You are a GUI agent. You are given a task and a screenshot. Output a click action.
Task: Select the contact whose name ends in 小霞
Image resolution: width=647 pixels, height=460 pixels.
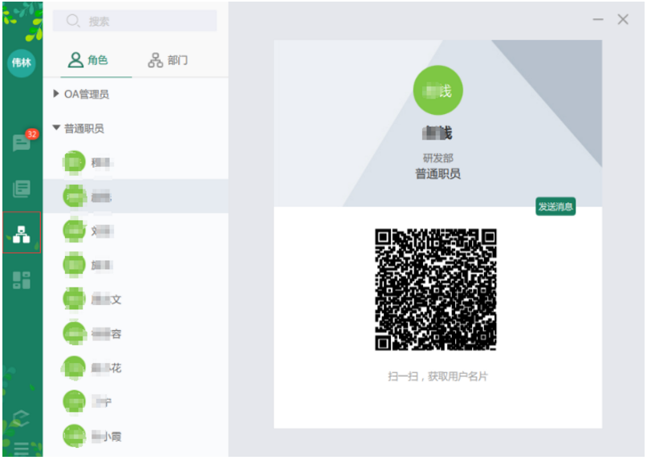point(136,436)
